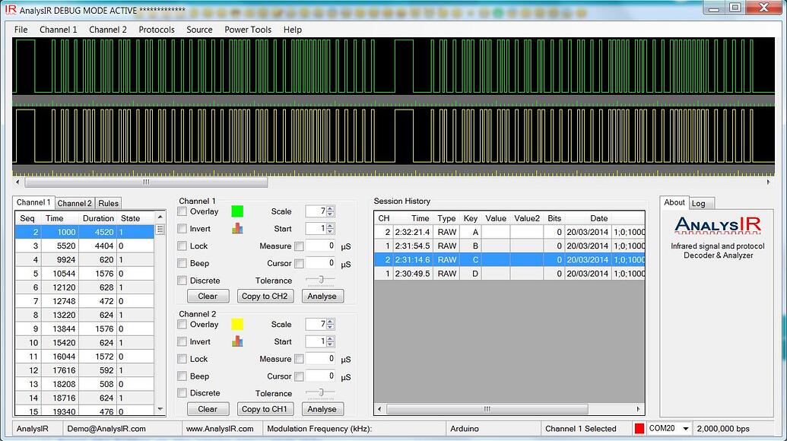Image resolution: width=787 pixels, height=441 pixels.
Task: Decrease Channel 2 Start spinner value
Action: point(330,345)
